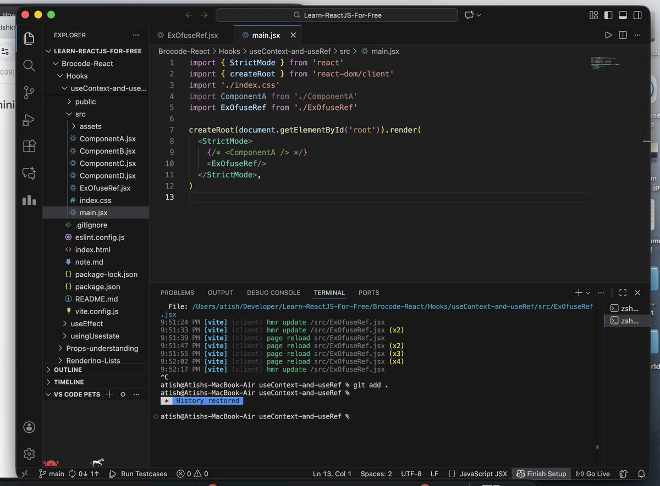
Task: Split the editor to the right
Action: coord(623,35)
